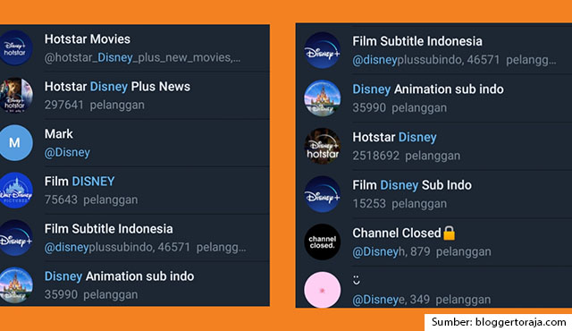This screenshot has height=331, width=572.
Task: Open @disneyplussubindo line in right panel
Action: [454, 60]
